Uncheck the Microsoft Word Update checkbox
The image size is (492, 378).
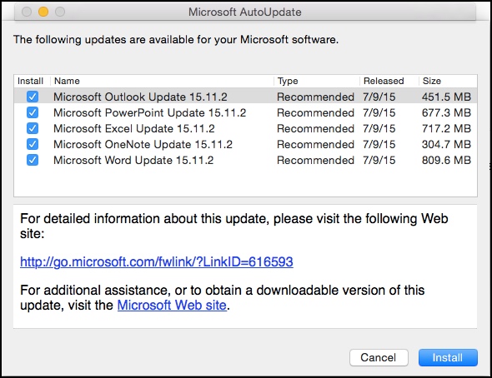pos(33,160)
